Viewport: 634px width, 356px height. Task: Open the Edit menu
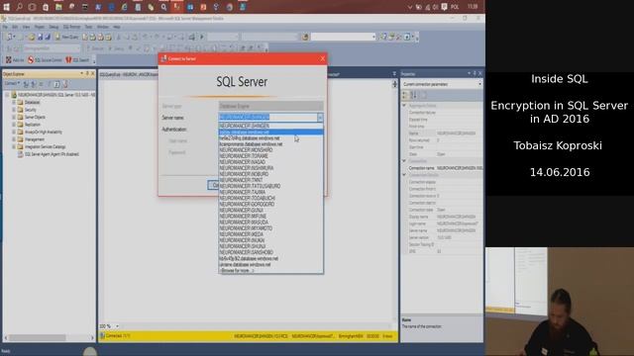(x=15, y=27)
